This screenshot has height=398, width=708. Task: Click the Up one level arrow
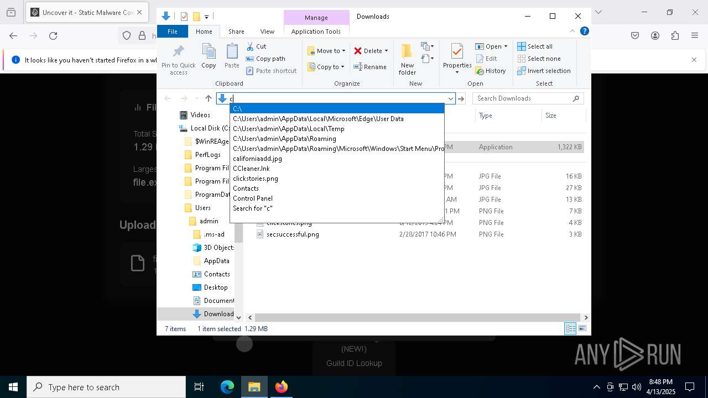[209, 98]
